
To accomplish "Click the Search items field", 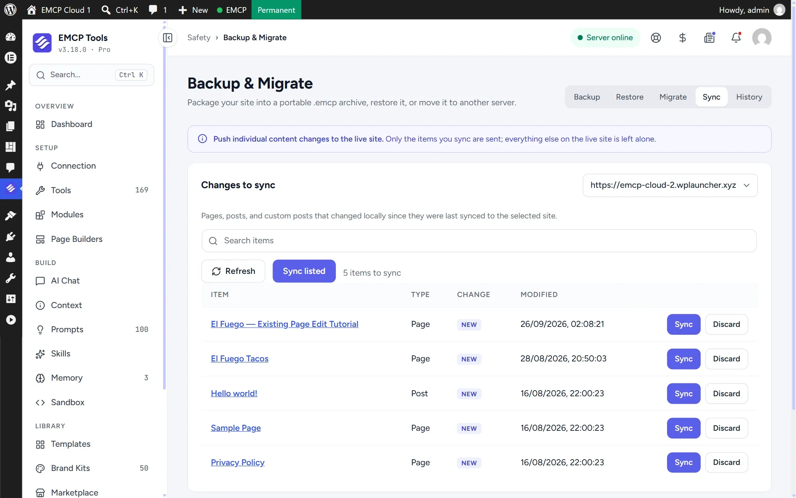I will pos(479,241).
